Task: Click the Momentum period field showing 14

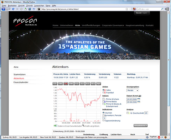Action: coord(104,118)
